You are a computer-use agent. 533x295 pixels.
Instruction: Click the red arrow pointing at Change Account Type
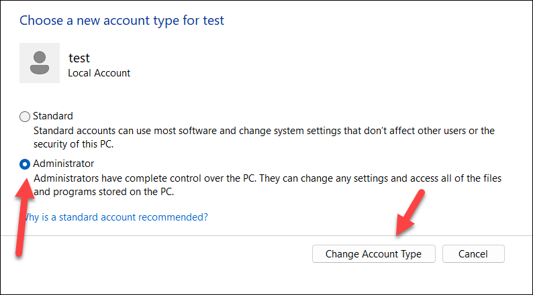408,213
